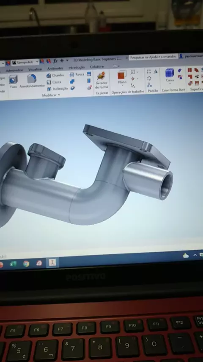Create a Plano work plane
Viewport: 203px width, 362px height.
[x=122, y=77]
